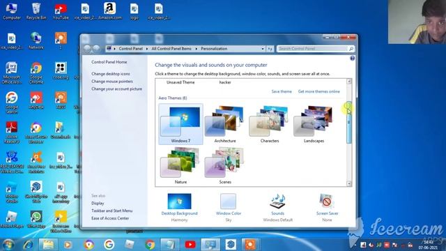446x251 pixels.
Task: Click Save theme link
Action: (282, 91)
